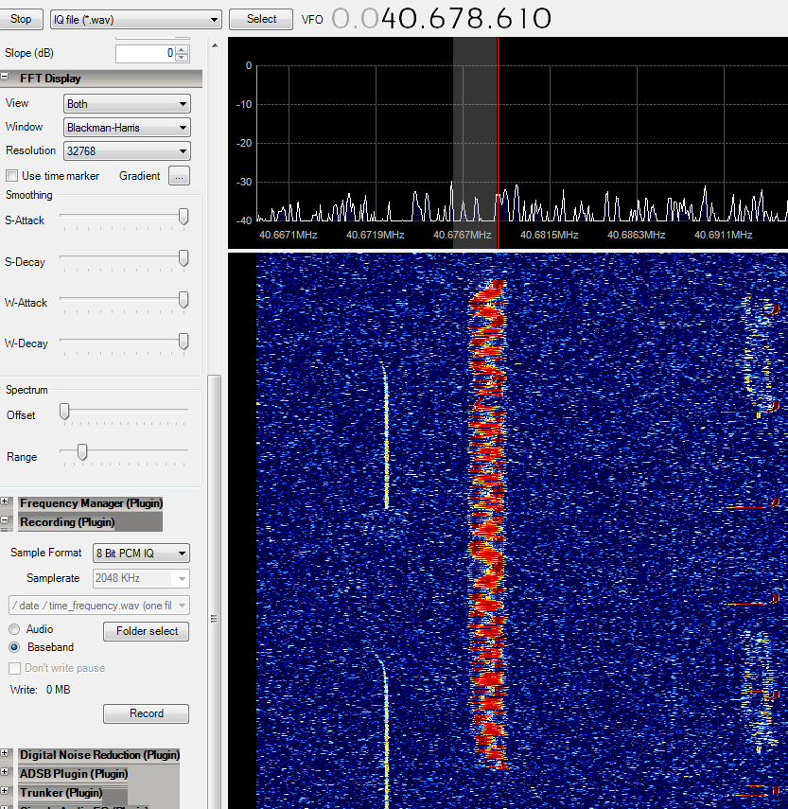Image resolution: width=788 pixels, height=809 pixels.
Task: Click the Select button
Action: coord(261,19)
